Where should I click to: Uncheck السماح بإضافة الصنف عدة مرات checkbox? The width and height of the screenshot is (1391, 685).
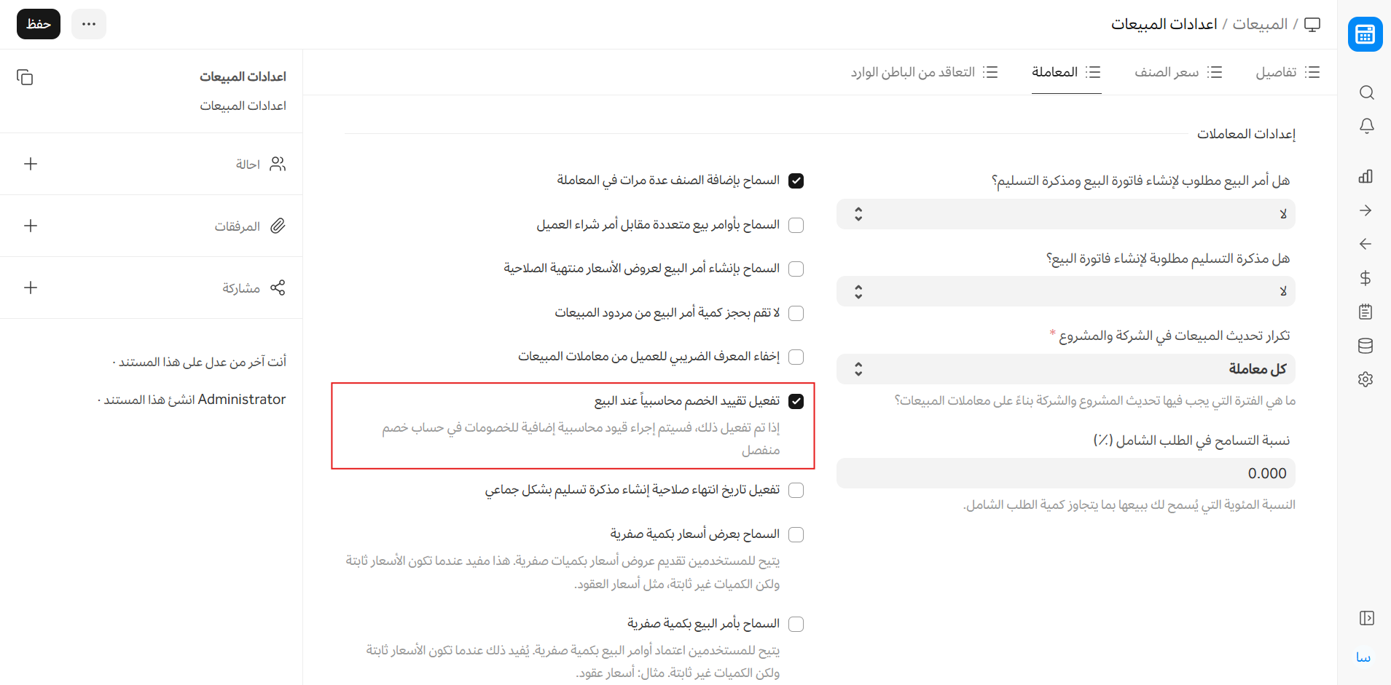(x=796, y=181)
